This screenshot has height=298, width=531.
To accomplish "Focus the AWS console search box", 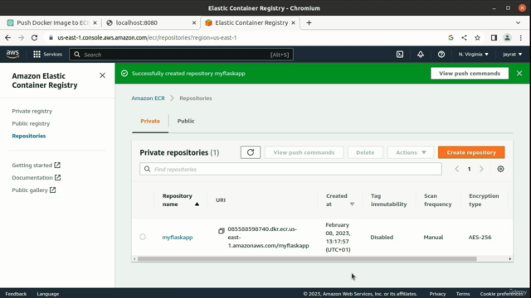I will point(181,55).
